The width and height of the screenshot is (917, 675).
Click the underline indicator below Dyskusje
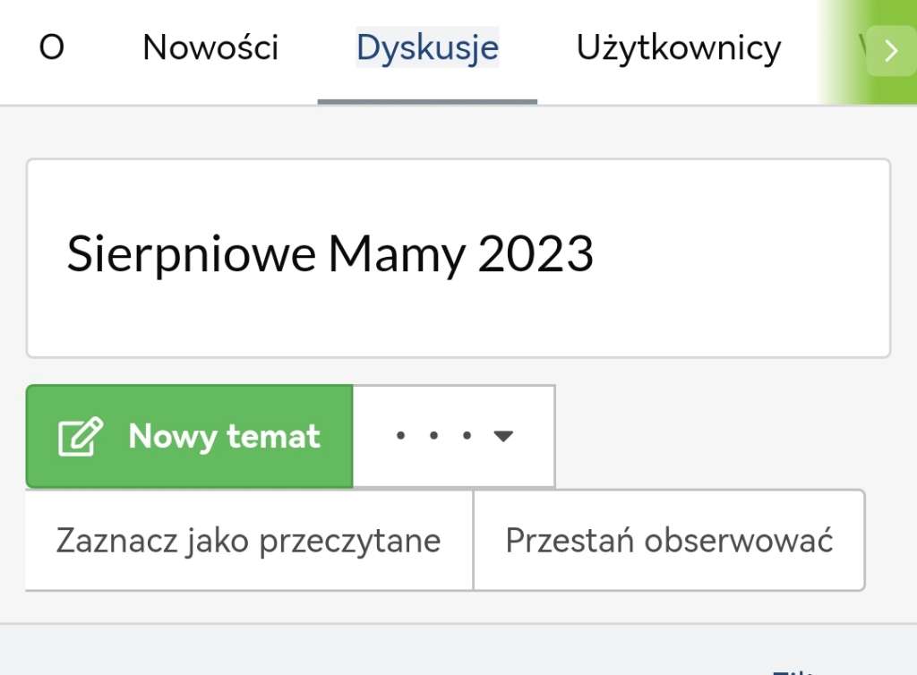coord(427,101)
